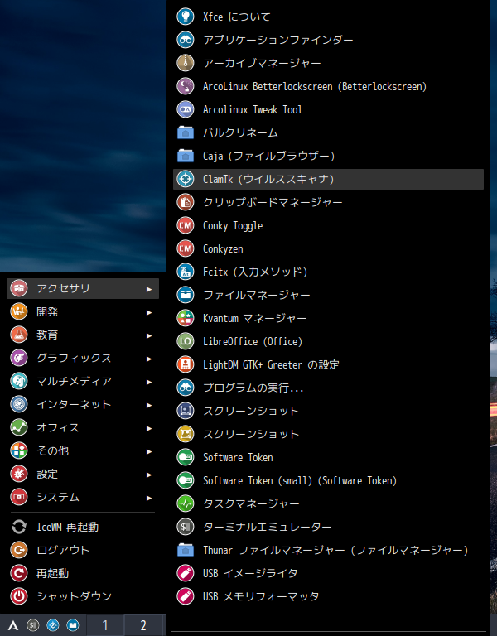Click the ファイルマネージャー round blue icon

pyautogui.click(x=186, y=295)
